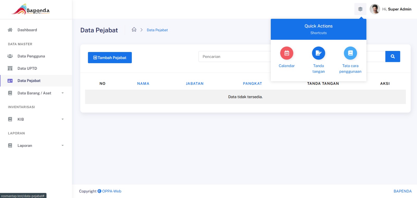Focus the Pencarian search field
Image resolution: width=417 pixels, height=198 pixels.
[x=235, y=56]
